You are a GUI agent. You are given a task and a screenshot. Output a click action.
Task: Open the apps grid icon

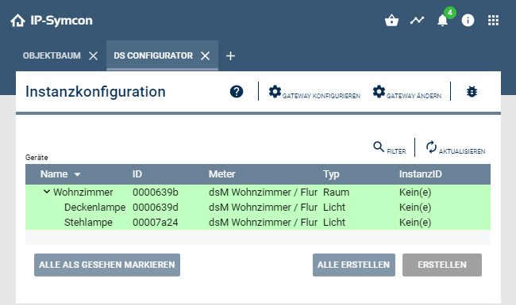493,21
